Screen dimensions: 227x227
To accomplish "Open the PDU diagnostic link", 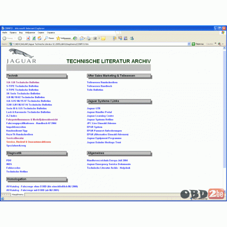I will 9,160.
